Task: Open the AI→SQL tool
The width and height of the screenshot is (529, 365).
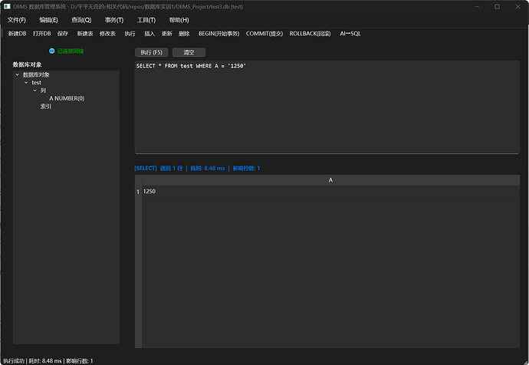Action: (350, 34)
